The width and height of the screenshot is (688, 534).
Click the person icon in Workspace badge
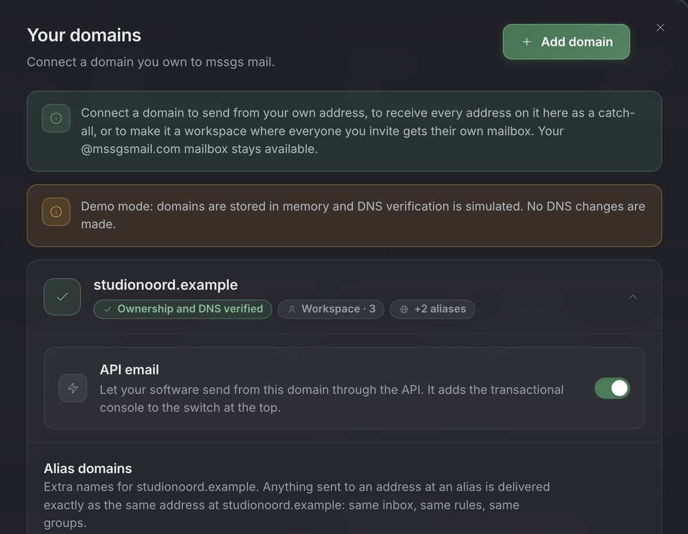click(292, 309)
